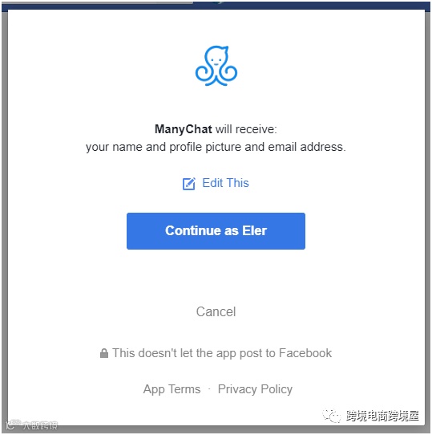Continue as Eler
Viewport: 432px width, 435px height.
pos(216,231)
